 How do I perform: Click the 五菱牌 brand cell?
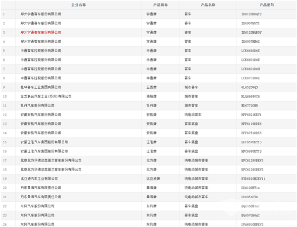[x=151, y=87]
